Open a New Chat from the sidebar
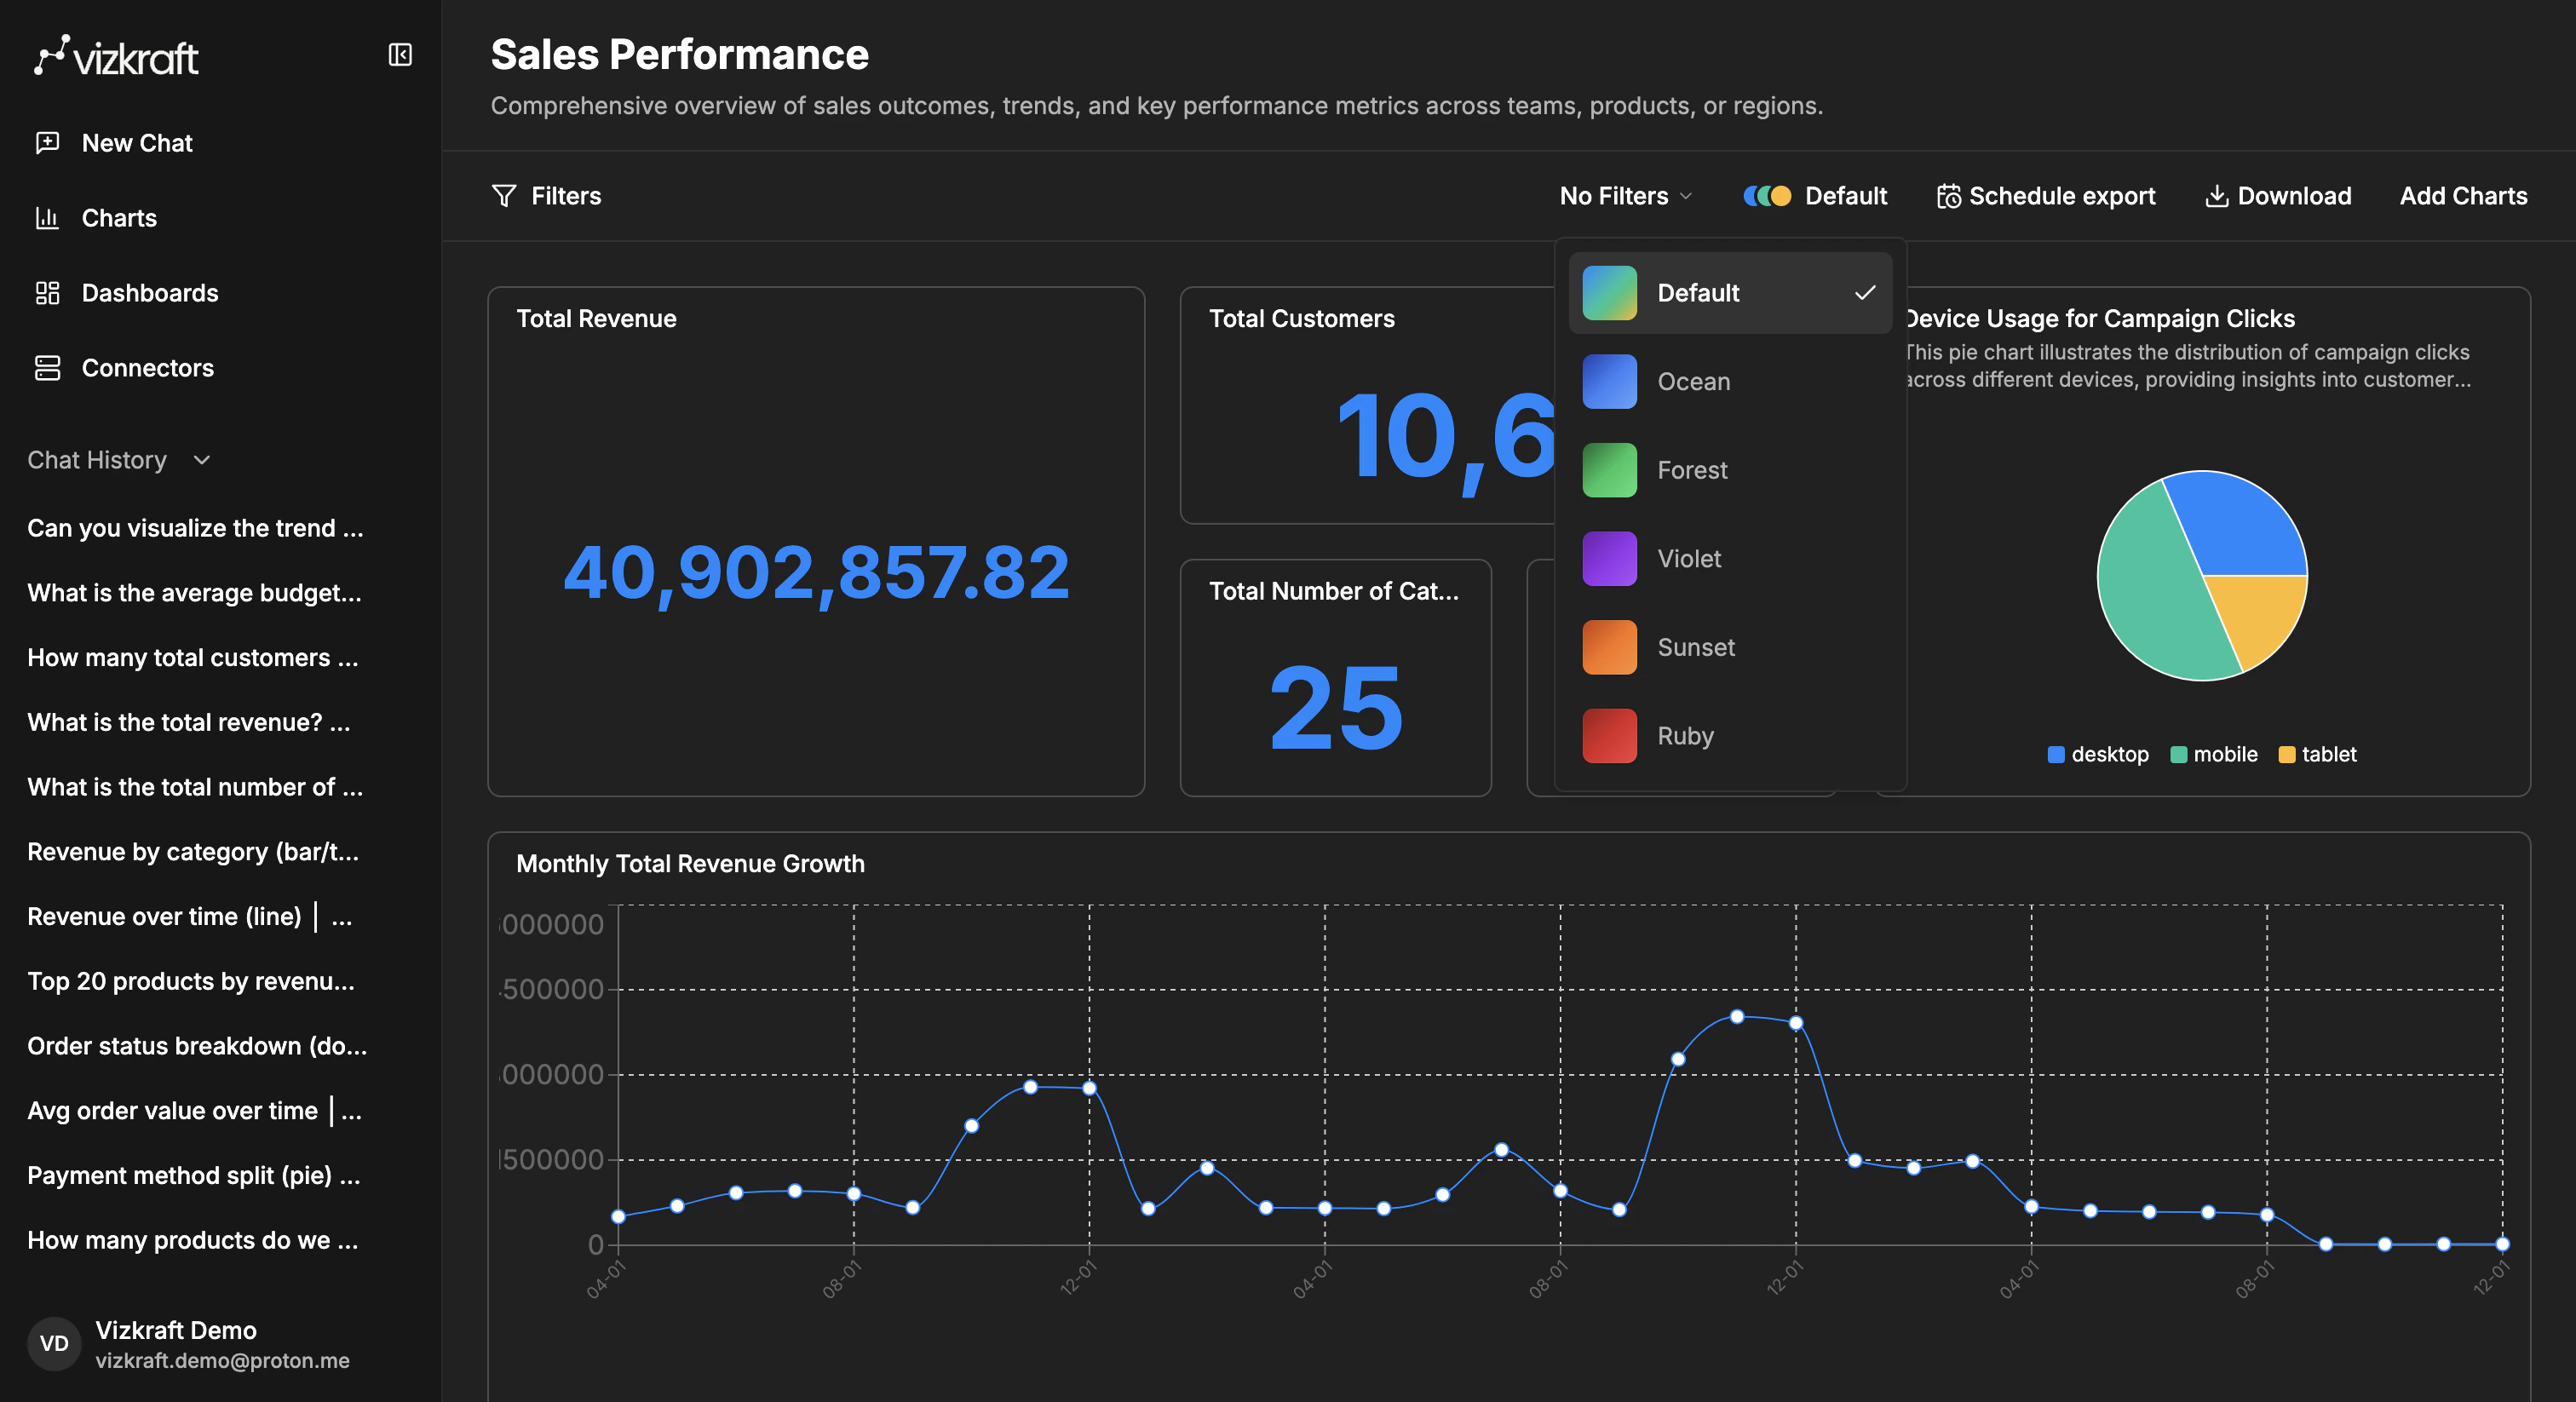 point(137,142)
